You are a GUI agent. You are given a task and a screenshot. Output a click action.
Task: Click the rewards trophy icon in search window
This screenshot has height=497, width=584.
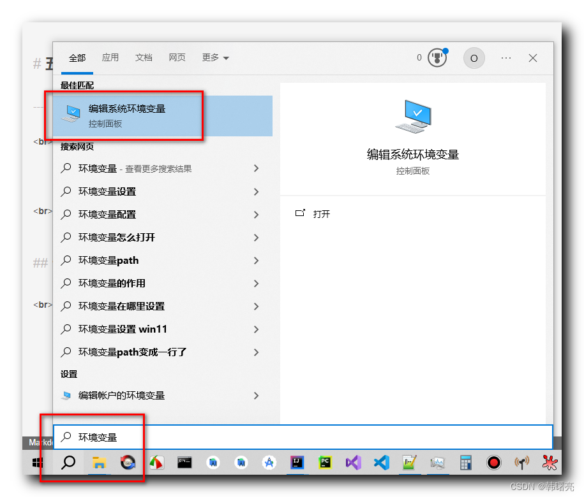coord(437,58)
